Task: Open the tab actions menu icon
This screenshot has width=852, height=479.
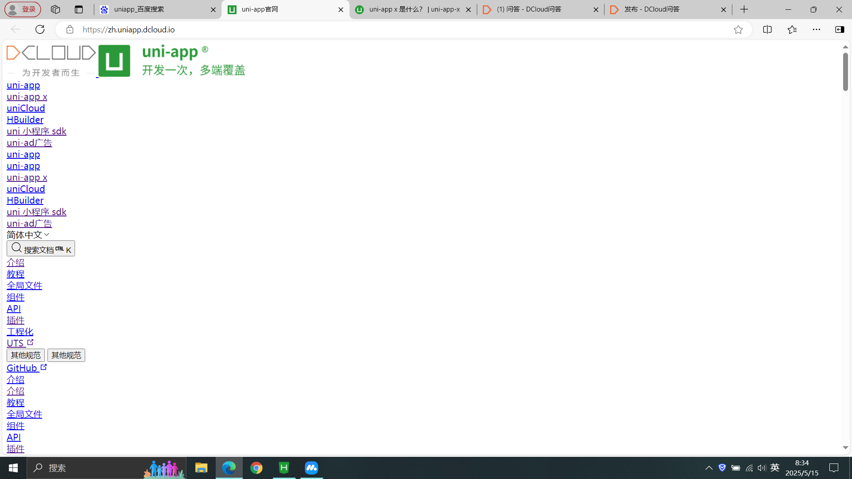Action: coord(79,9)
